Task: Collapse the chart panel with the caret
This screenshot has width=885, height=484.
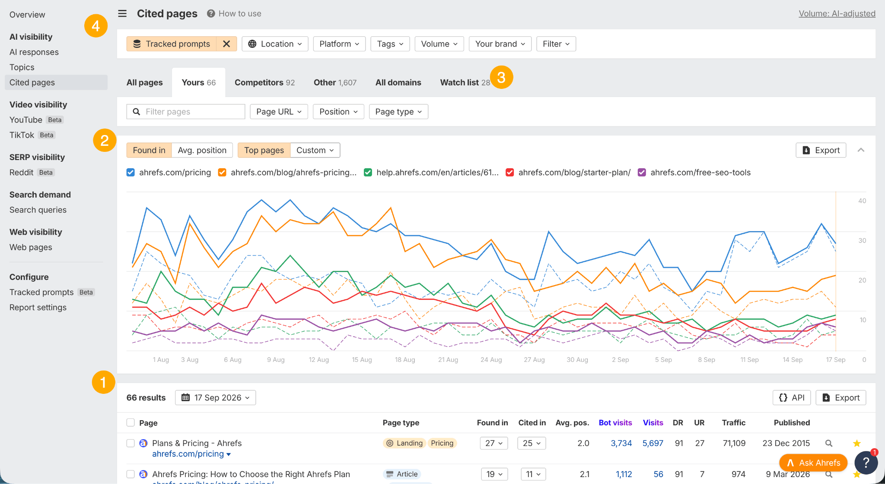Action: (861, 150)
